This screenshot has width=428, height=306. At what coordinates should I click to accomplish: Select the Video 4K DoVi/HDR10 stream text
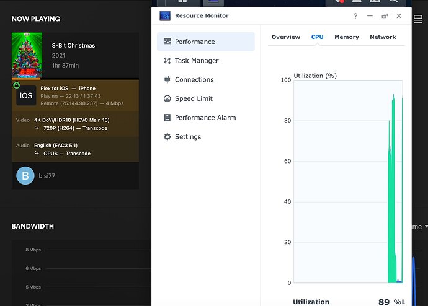[x=72, y=120]
